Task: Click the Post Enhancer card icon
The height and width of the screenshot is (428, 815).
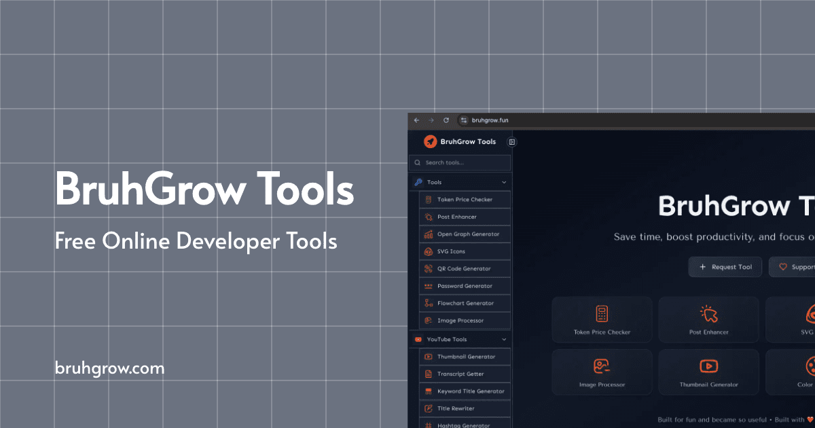Action: point(708,313)
